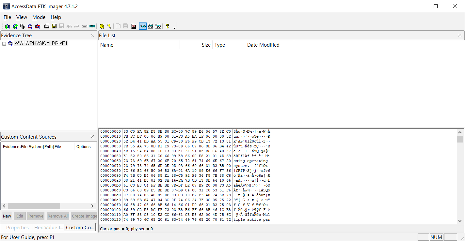Sort by the Name column header
The height and width of the screenshot is (241, 465).
tap(139, 45)
